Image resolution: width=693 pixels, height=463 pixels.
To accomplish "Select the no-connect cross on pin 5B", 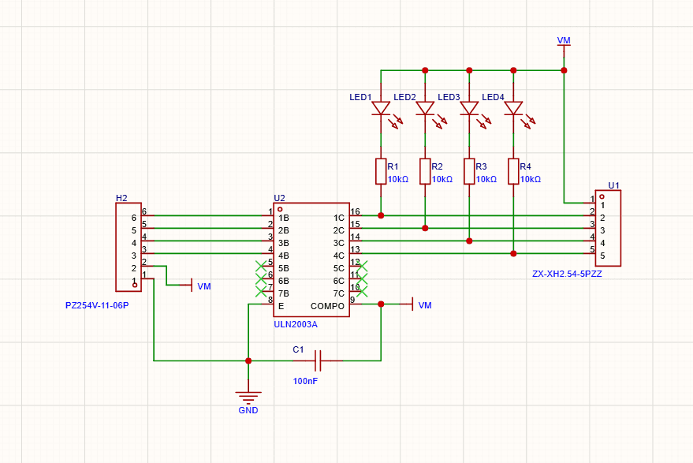I will tap(261, 267).
